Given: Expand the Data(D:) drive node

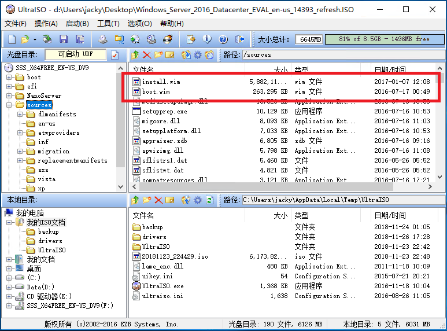Looking at the screenshot, I should (9, 287).
